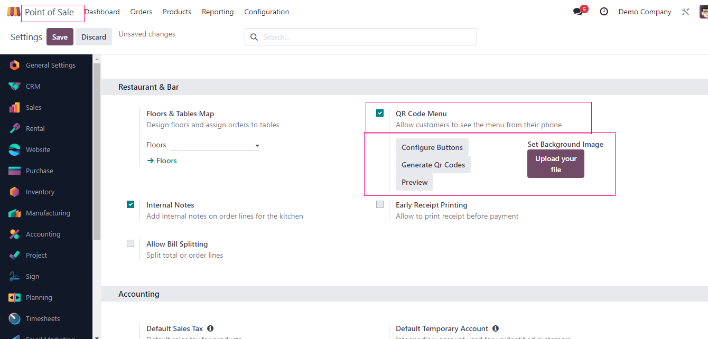Follow the Floors arrow link
Screen dimensions: 708x339
pyautogui.click(x=162, y=161)
